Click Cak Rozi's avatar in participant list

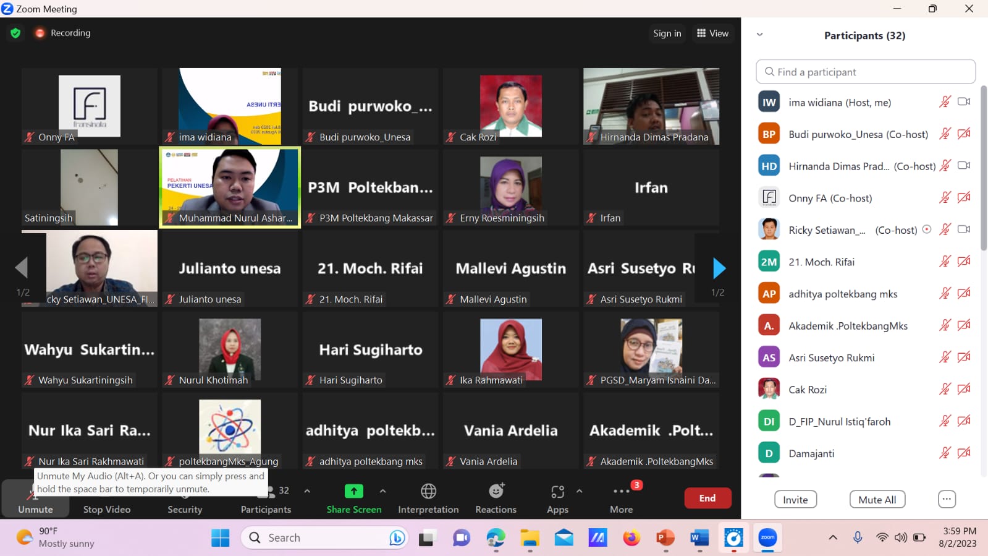pyautogui.click(x=769, y=389)
